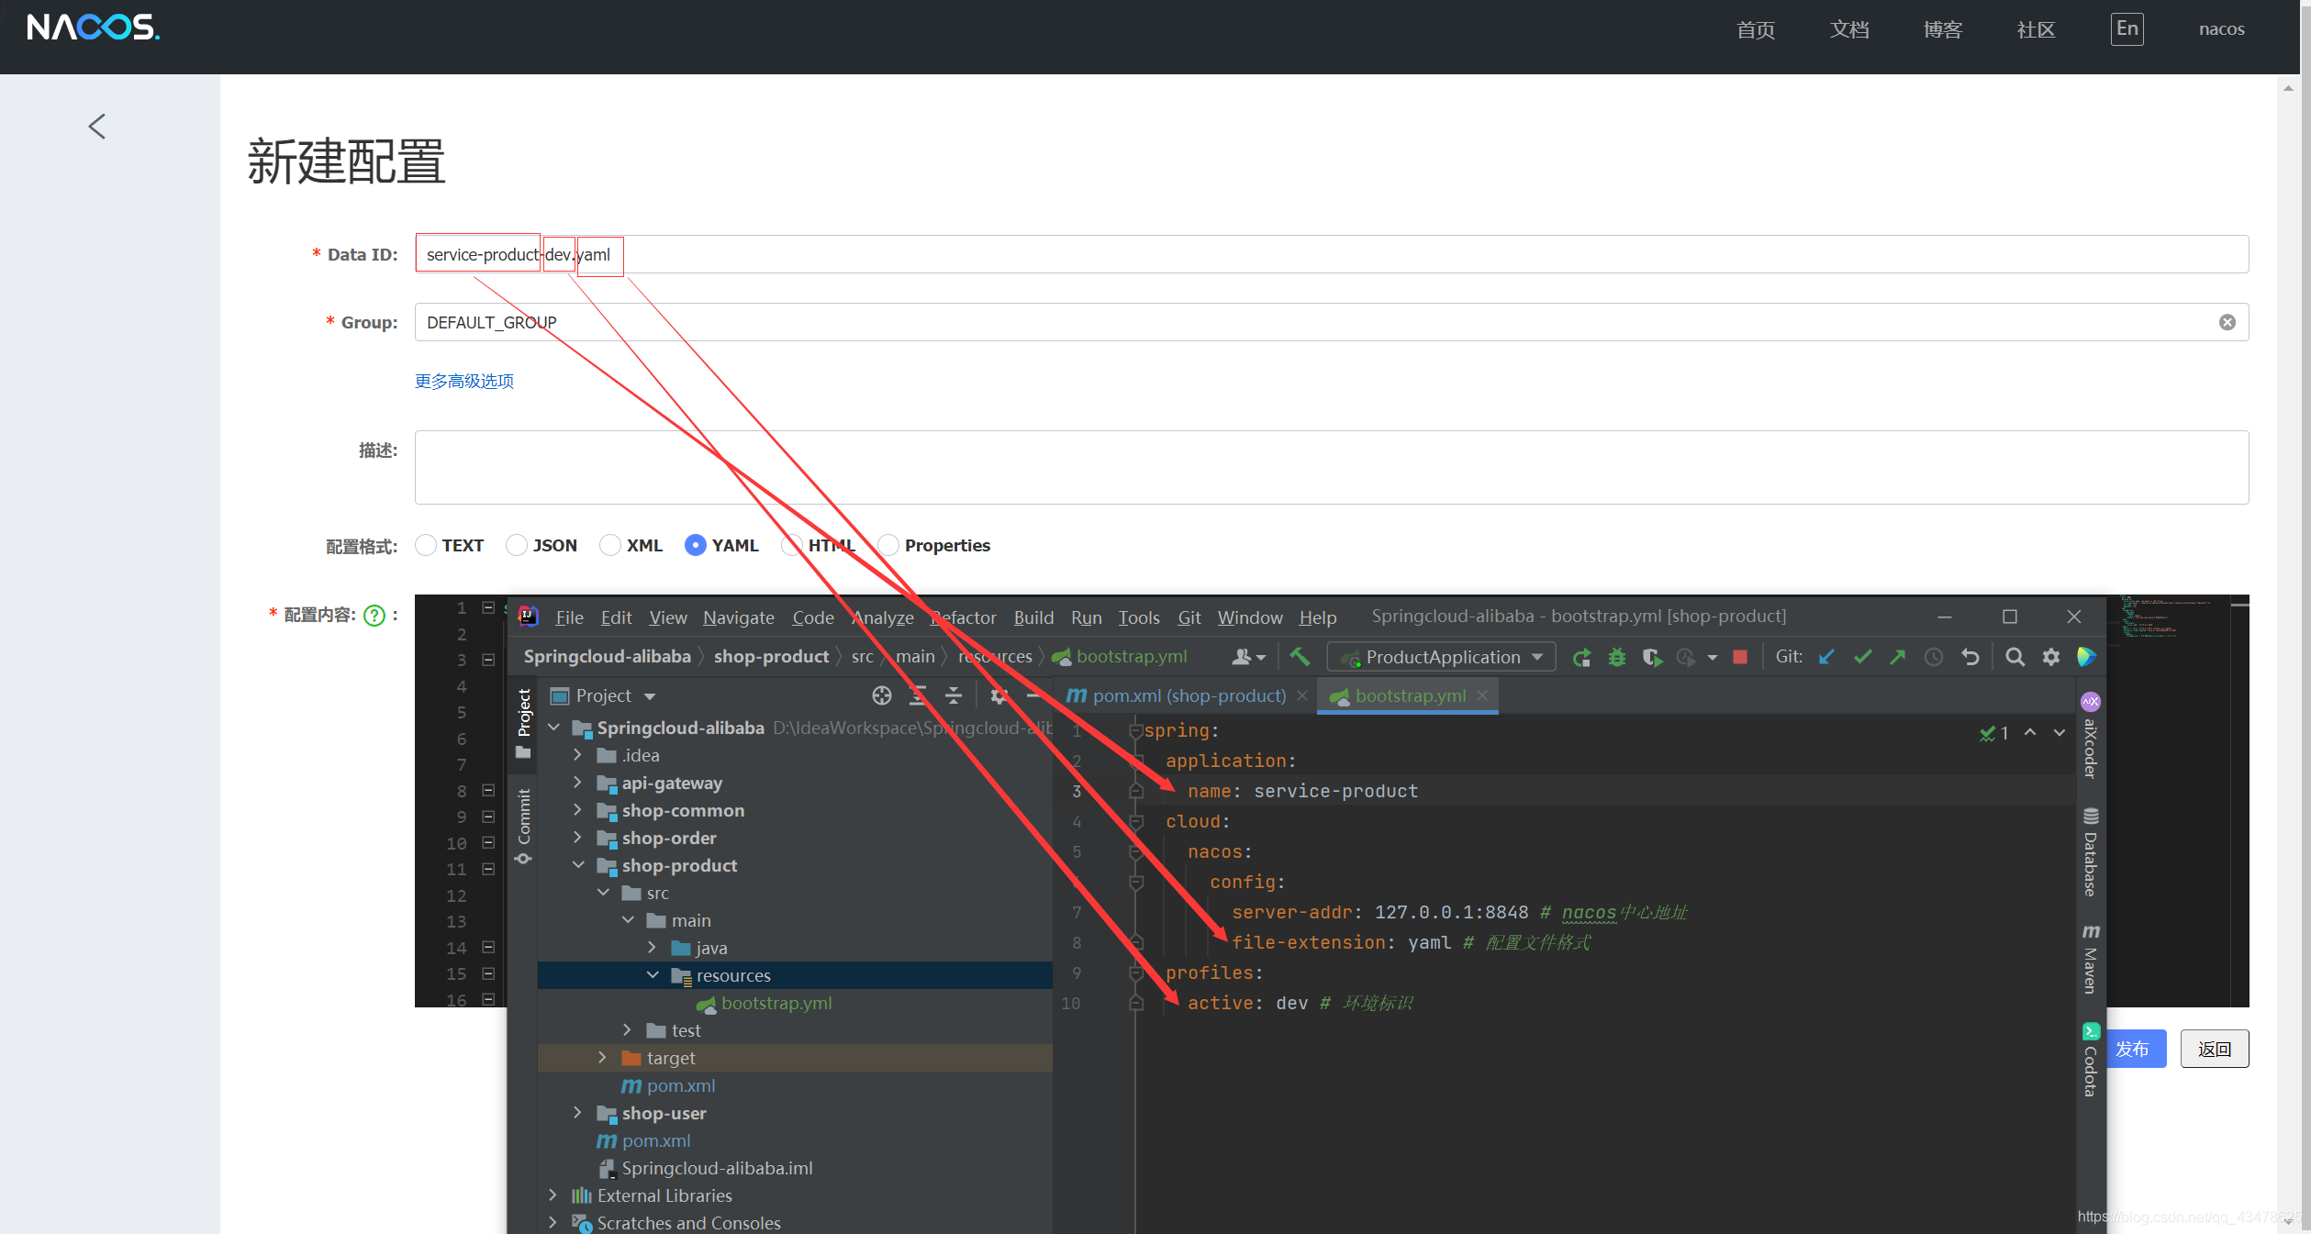Viewport: 2311px width, 1234px height.
Task: Open the Navigate menu
Action: pos(738,617)
